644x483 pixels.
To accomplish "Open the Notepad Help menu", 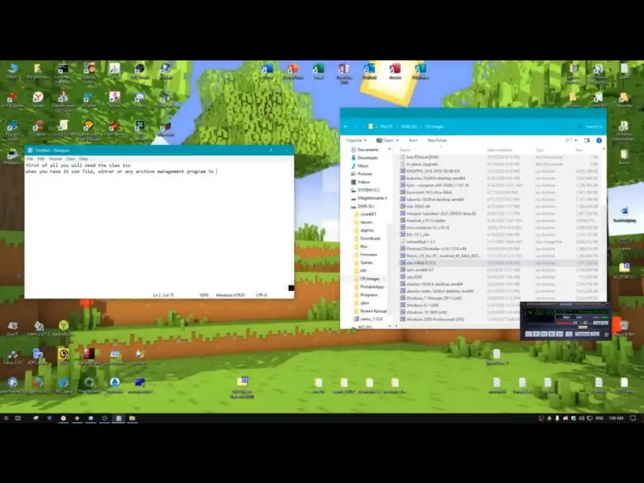I will tap(84, 158).
